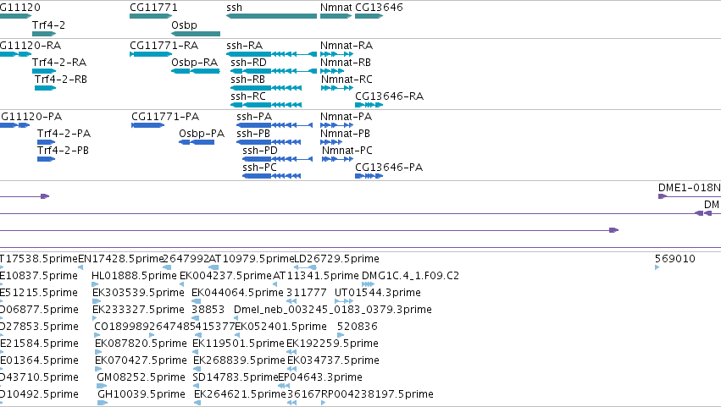This screenshot has width=721, height=407.
Task: Click the EP04643.3prime EST label
Action: coord(320,378)
